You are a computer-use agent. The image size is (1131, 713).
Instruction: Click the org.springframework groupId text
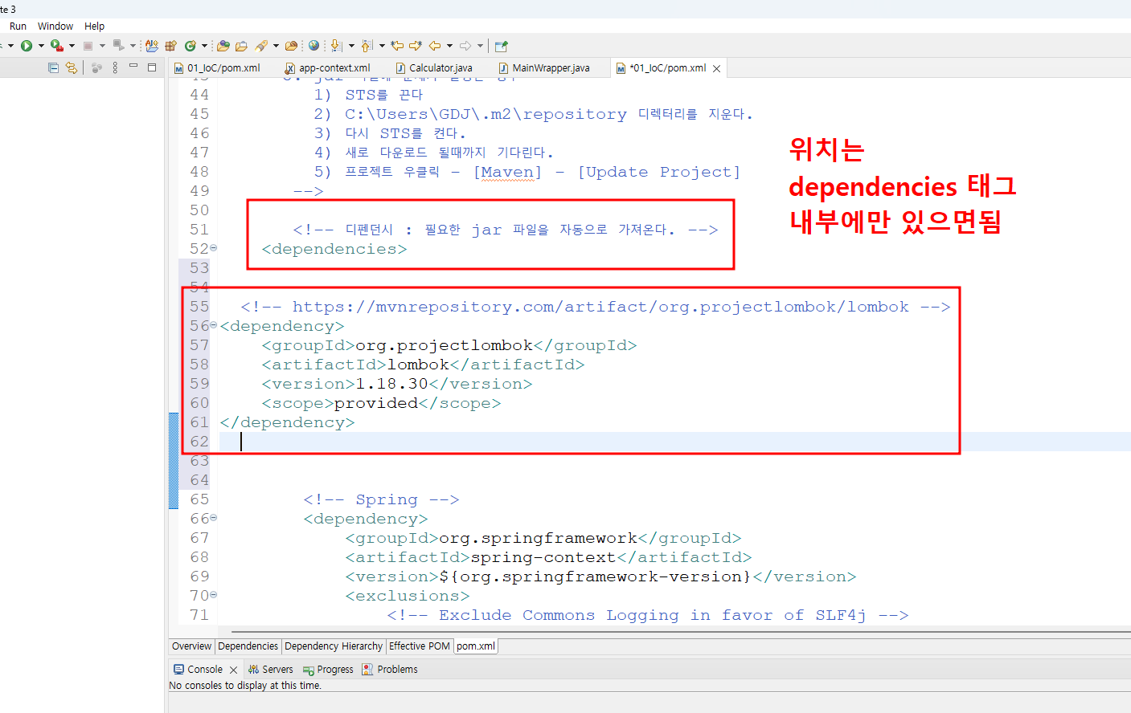click(538, 538)
